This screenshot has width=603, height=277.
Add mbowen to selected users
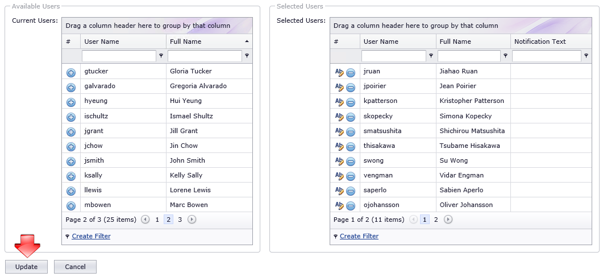(x=71, y=206)
